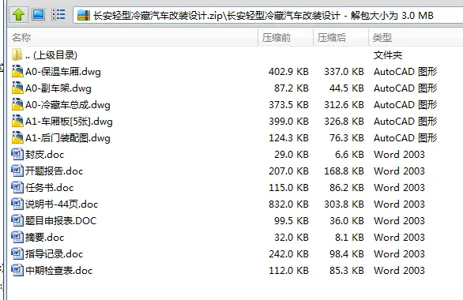Sort files by the 名称 column
Screen dimensions: 463x300
click(133, 37)
